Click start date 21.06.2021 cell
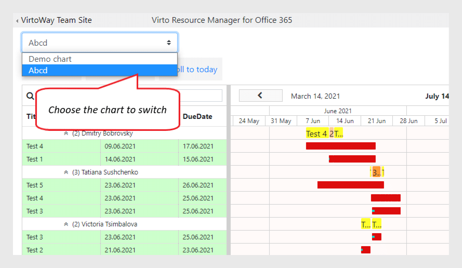Image resolution: width=462 pixels, height=268 pixels. click(x=139, y=250)
